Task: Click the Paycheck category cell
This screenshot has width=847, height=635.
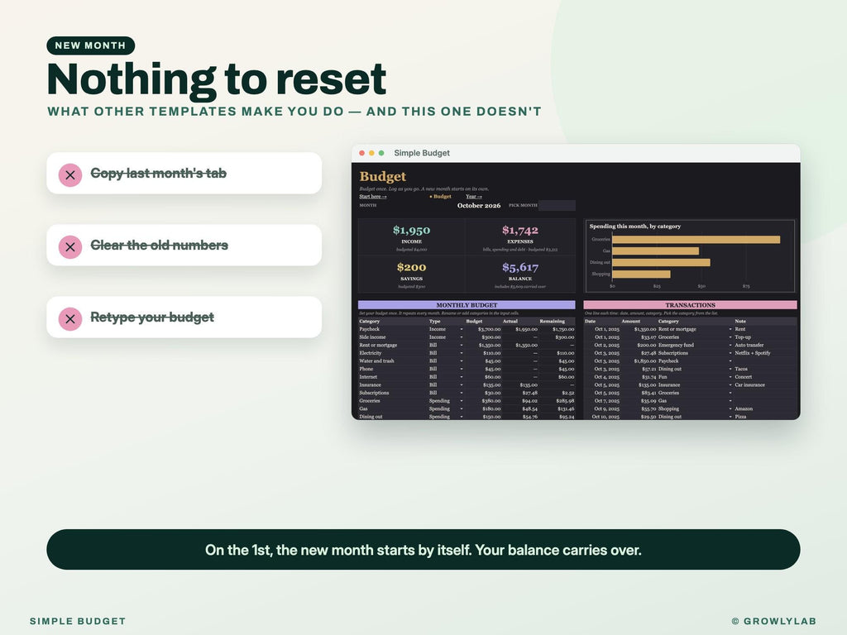Action: coord(370,329)
